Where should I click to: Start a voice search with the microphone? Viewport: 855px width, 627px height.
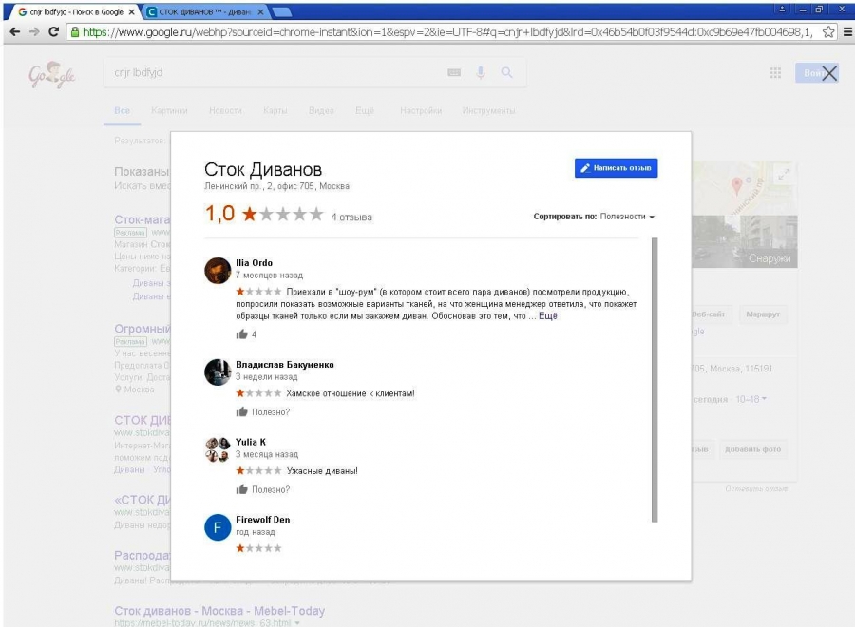coord(481,72)
